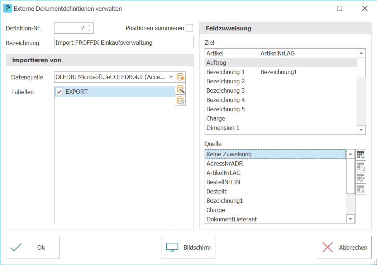Viewport: 377px width, 265px height.
Task: Click ArtikelNrLAG assigned value in Ziel
Action: click(x=277, y=53)
